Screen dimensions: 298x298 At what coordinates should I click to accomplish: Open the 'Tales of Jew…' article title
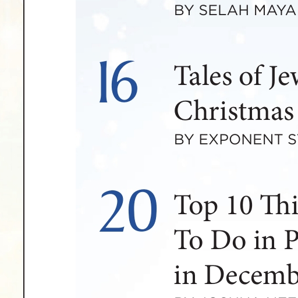tap(236, 76)
